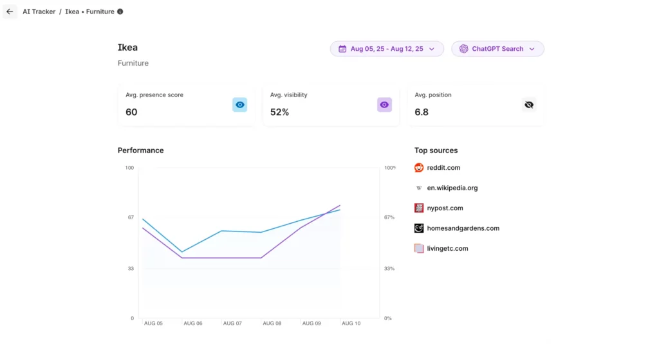The width and height of the screenshot is (659, 344).
Task: Click the info icon beside Furniture
Action: 120,12
